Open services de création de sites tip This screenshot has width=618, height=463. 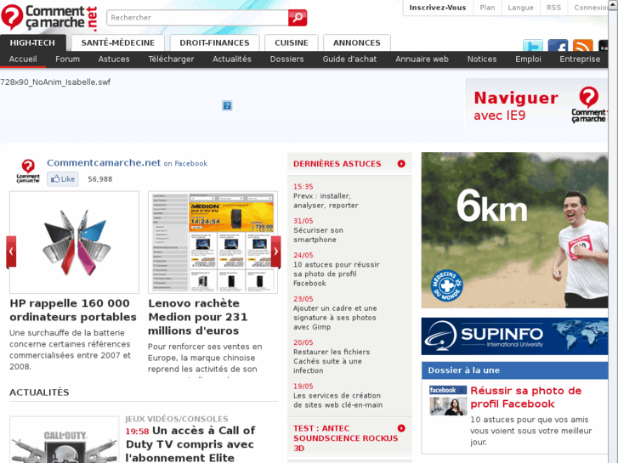coord(337,400)
